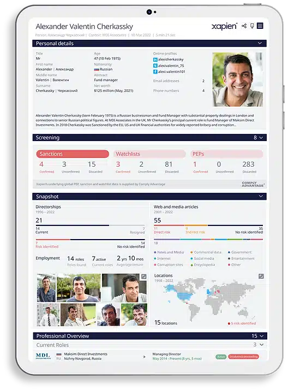
Task: Collapse the Snapshot section chevron
Action: (x=261, y=196)
